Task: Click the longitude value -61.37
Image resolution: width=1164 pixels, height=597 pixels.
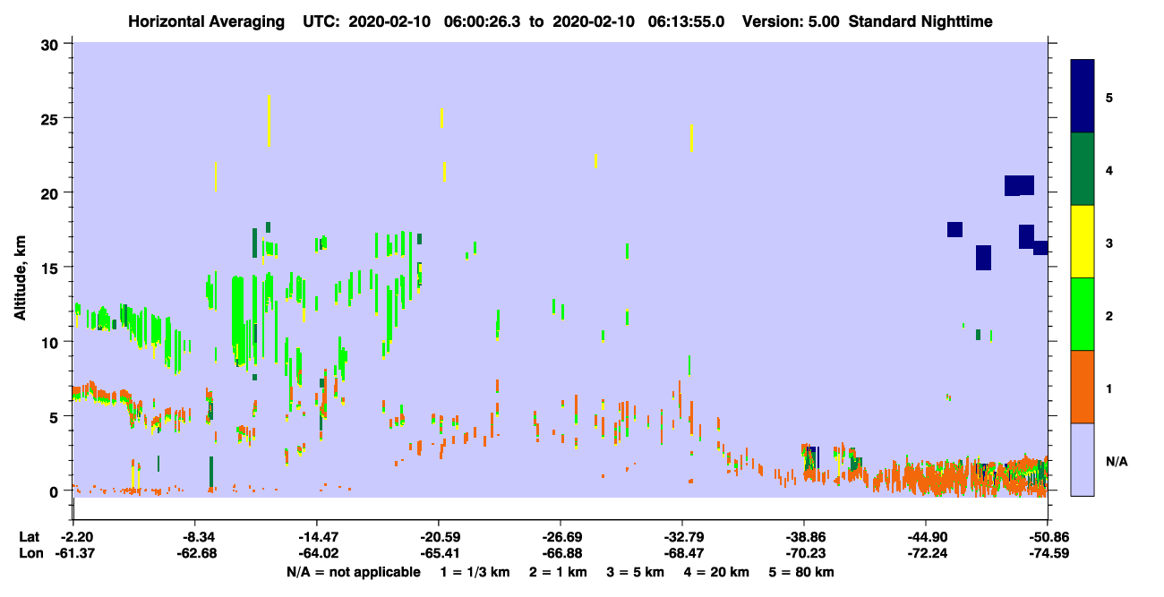Action: tap(73, 554)
